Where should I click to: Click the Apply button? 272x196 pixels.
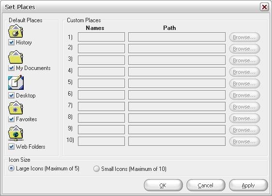248,185
